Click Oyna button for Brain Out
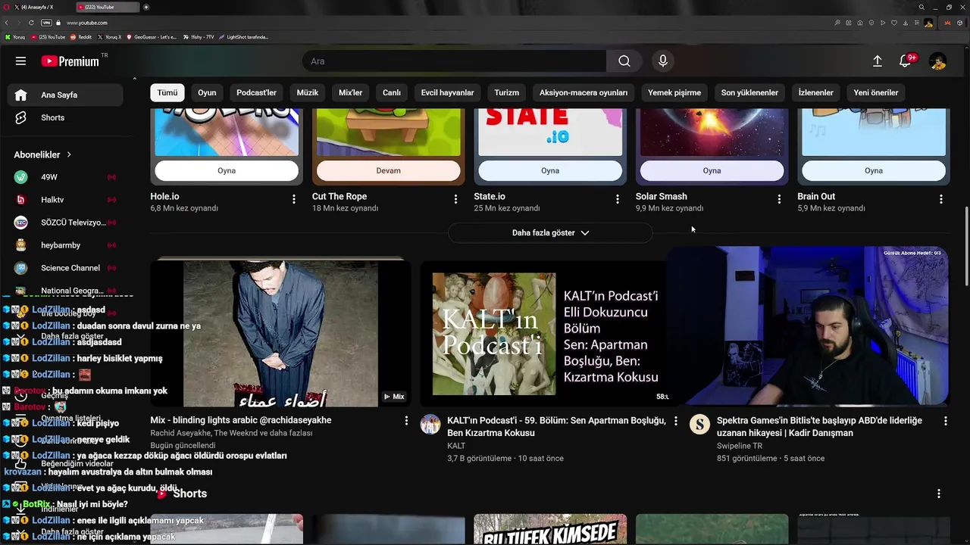970x545 pixels. click(874, 171)
